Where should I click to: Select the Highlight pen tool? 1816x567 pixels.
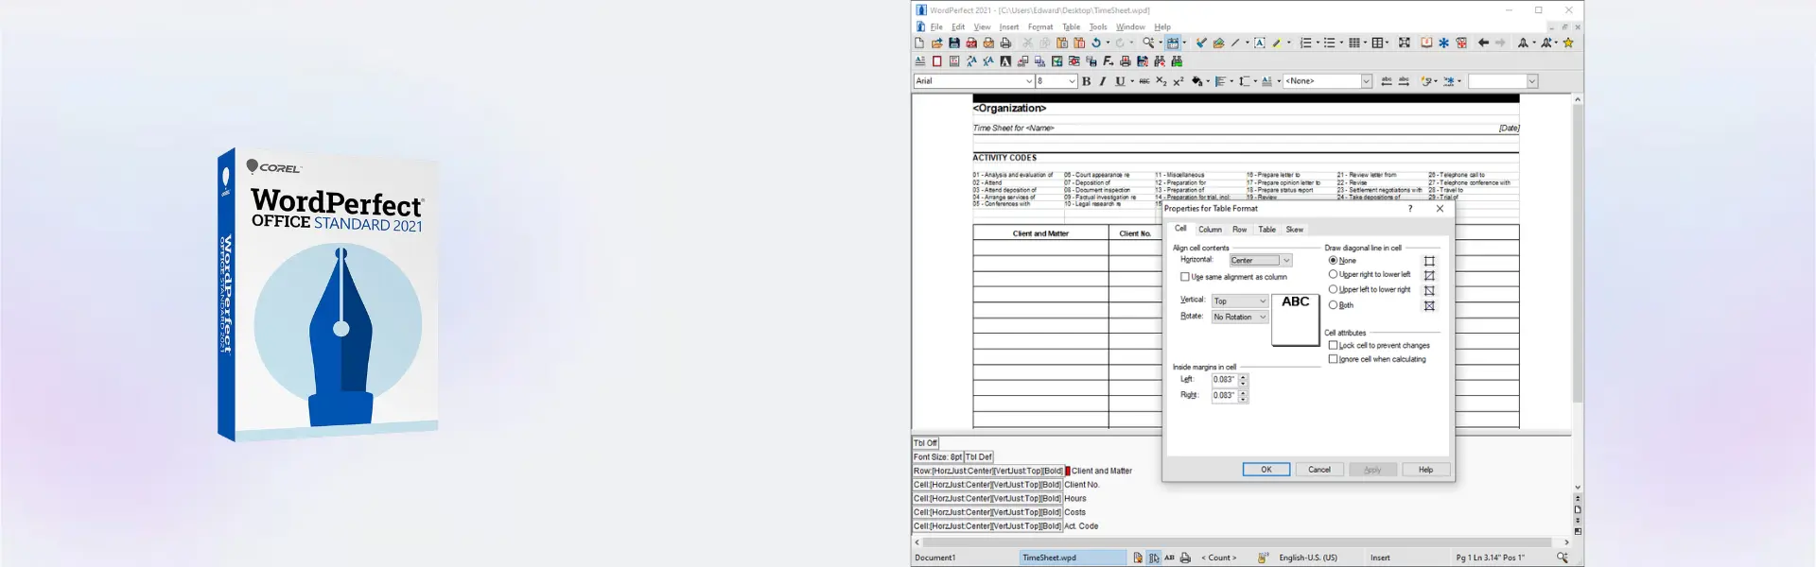[1277, 43]
